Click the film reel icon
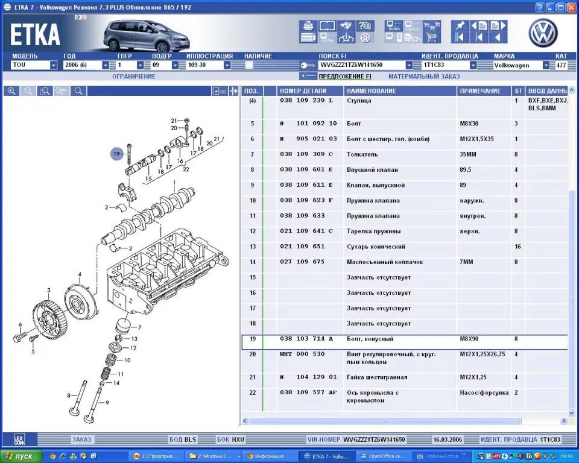Image resolution: width=579 pixels, height=463 pixels. coord(365,37)
